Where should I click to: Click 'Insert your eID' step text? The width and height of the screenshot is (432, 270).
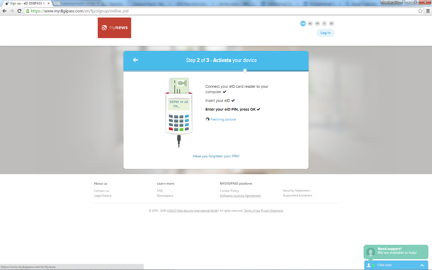tap(218, 101)
